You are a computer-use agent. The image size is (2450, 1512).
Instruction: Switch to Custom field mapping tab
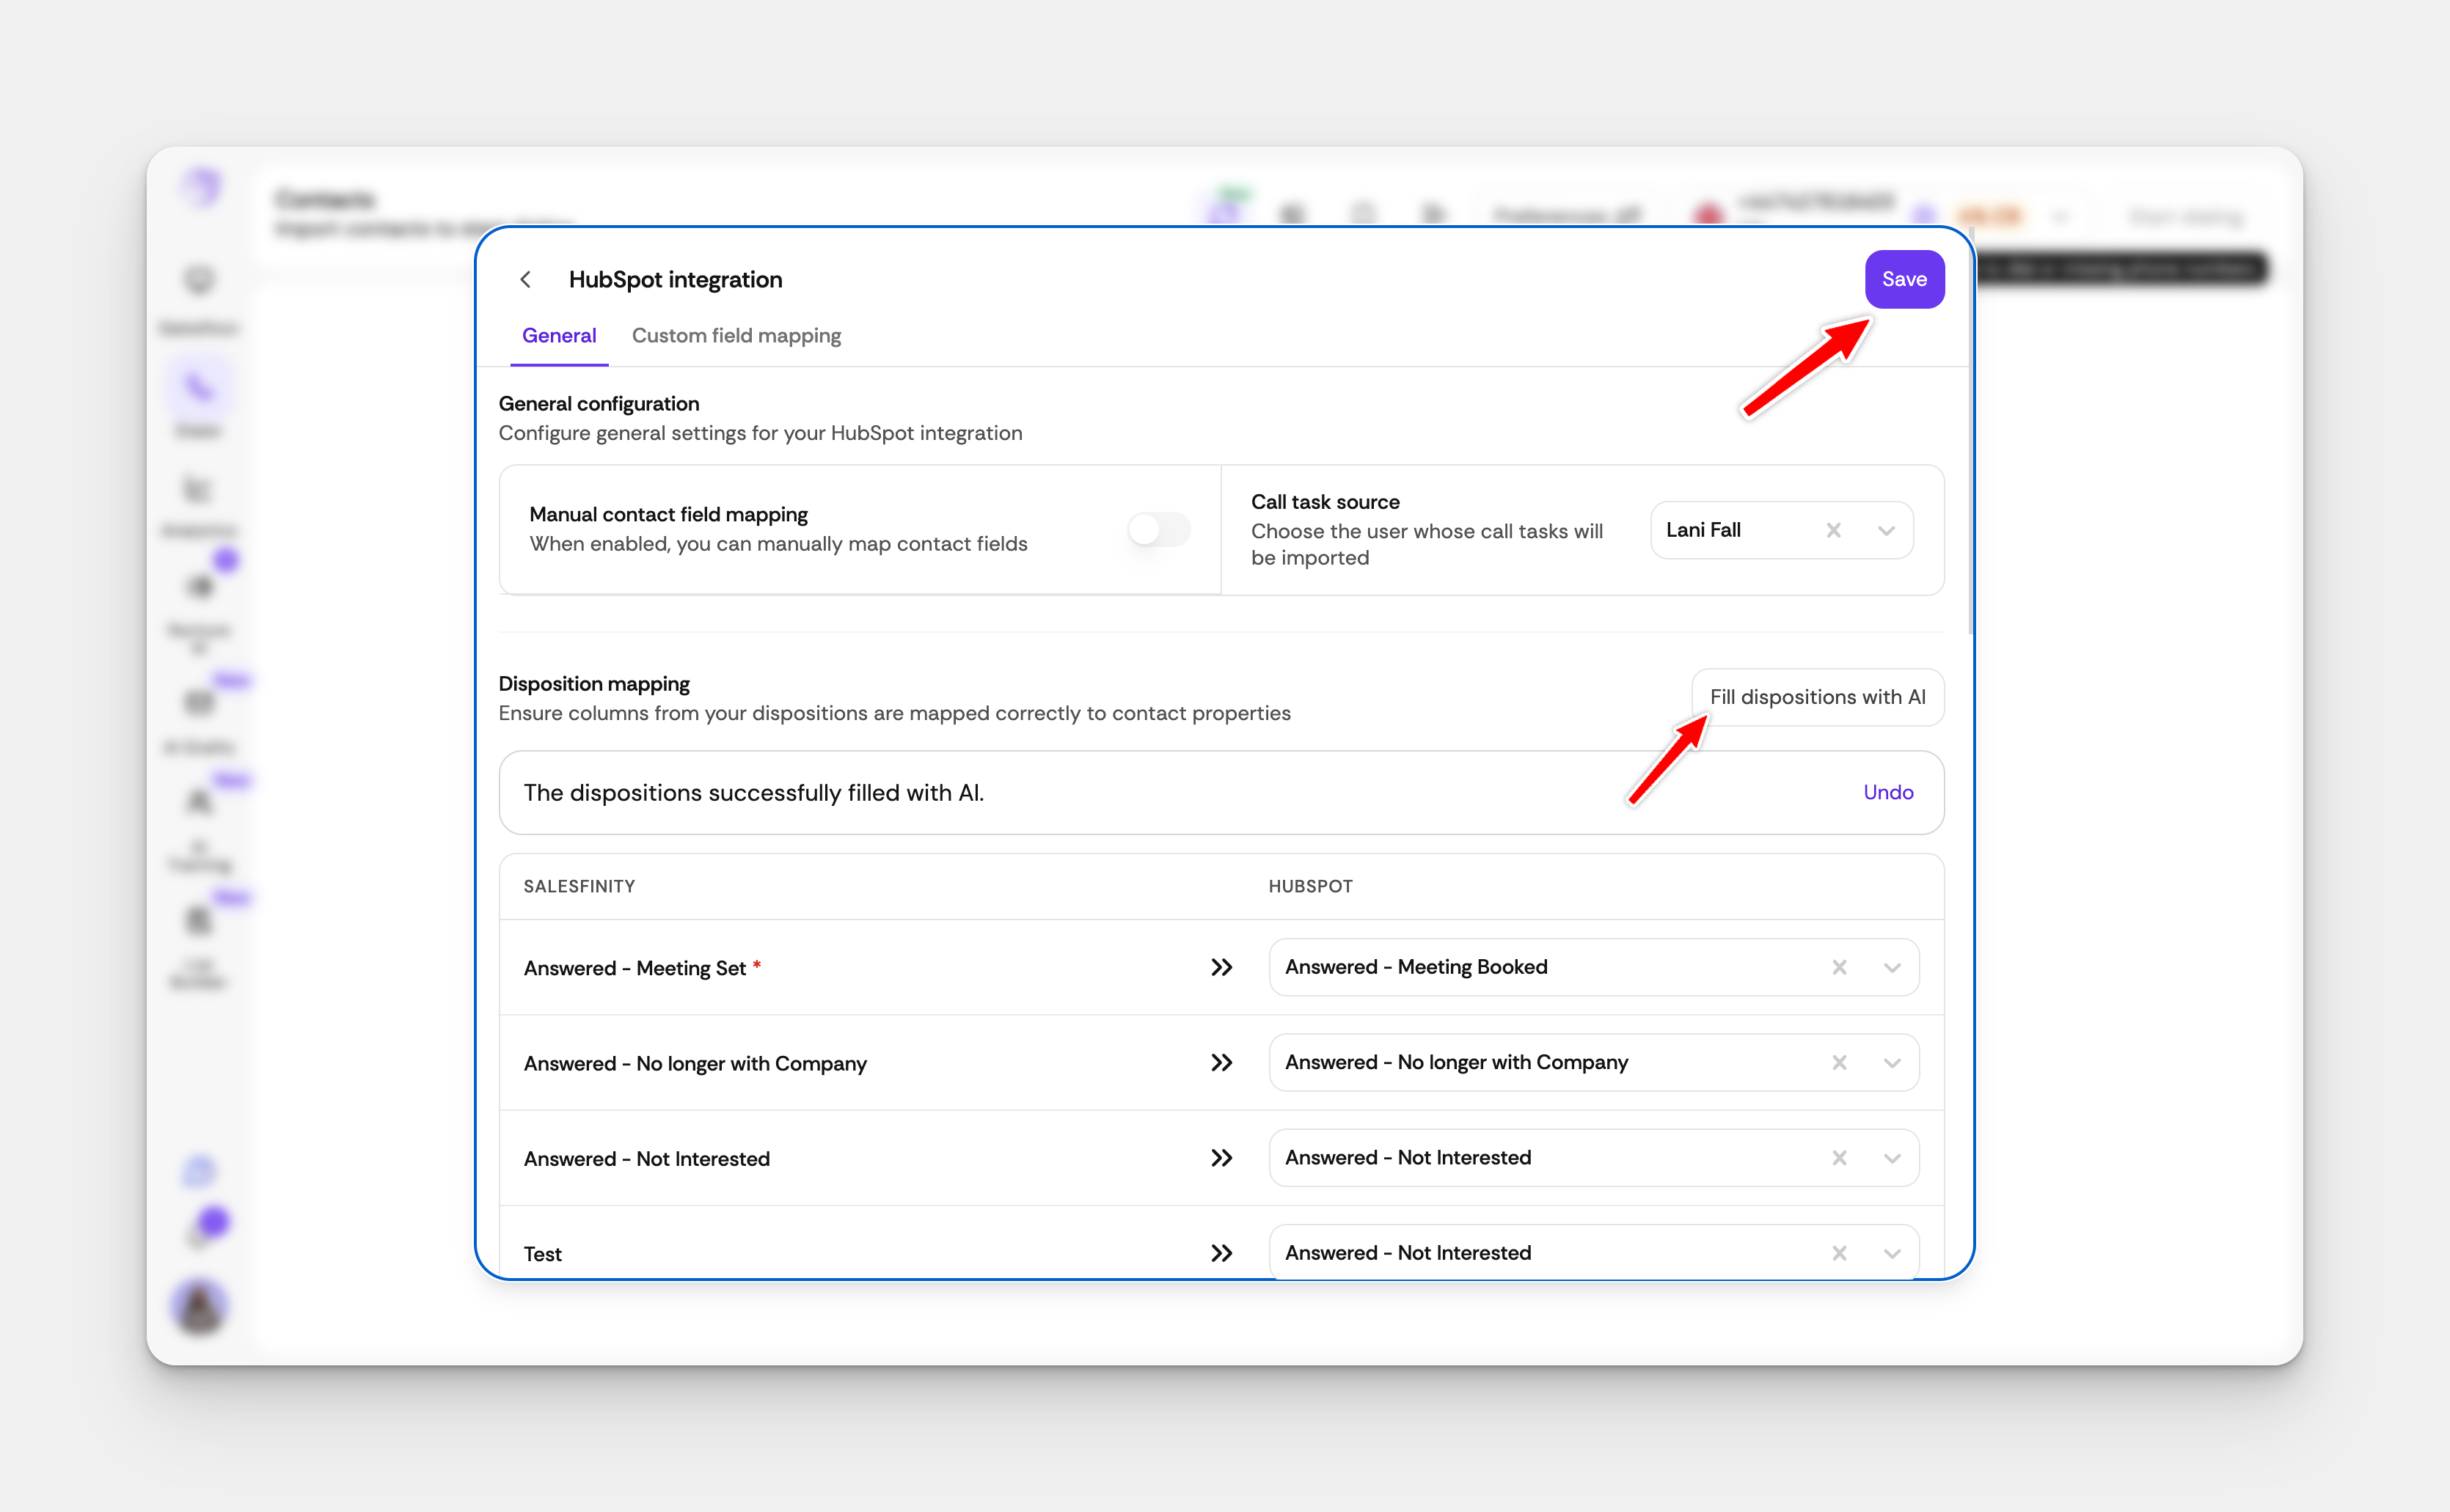pos(736,336)
